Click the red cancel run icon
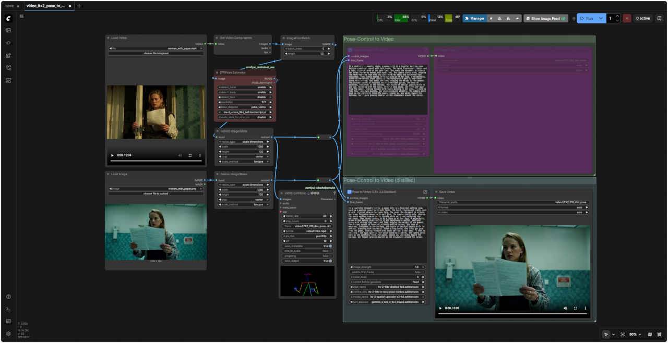 click(x=627, y=18)
